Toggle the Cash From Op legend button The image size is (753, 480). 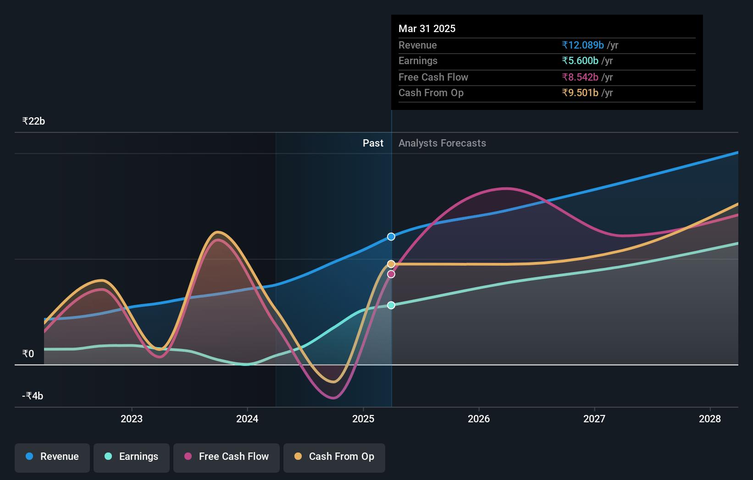[x=334, y=458]
